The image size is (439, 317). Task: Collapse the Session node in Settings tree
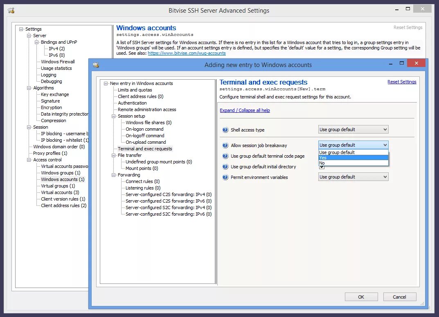(29, 127)
